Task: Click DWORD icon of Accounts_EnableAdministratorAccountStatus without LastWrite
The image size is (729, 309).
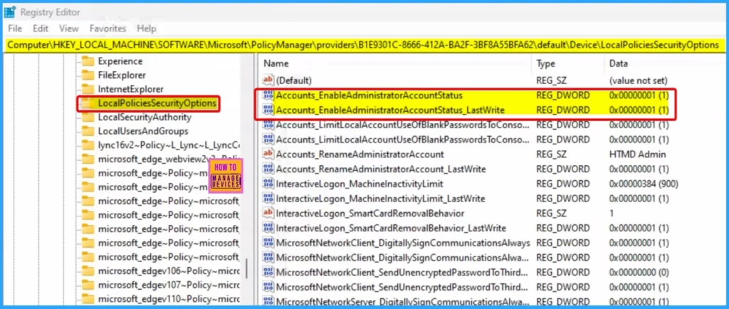Action: coord(268,95)
